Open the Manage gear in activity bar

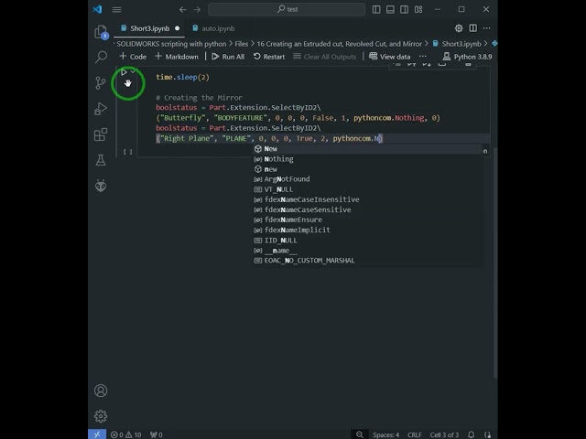101,416
